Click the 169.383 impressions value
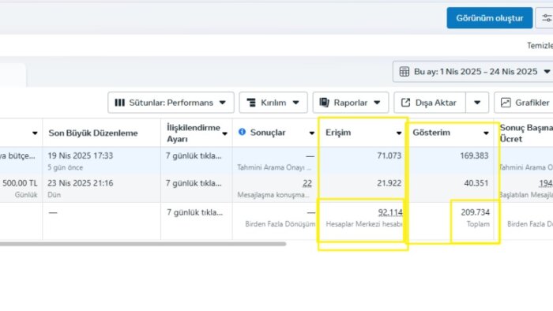Image resolution: width=553 pixels, height=311 pixels. [474, 155]
